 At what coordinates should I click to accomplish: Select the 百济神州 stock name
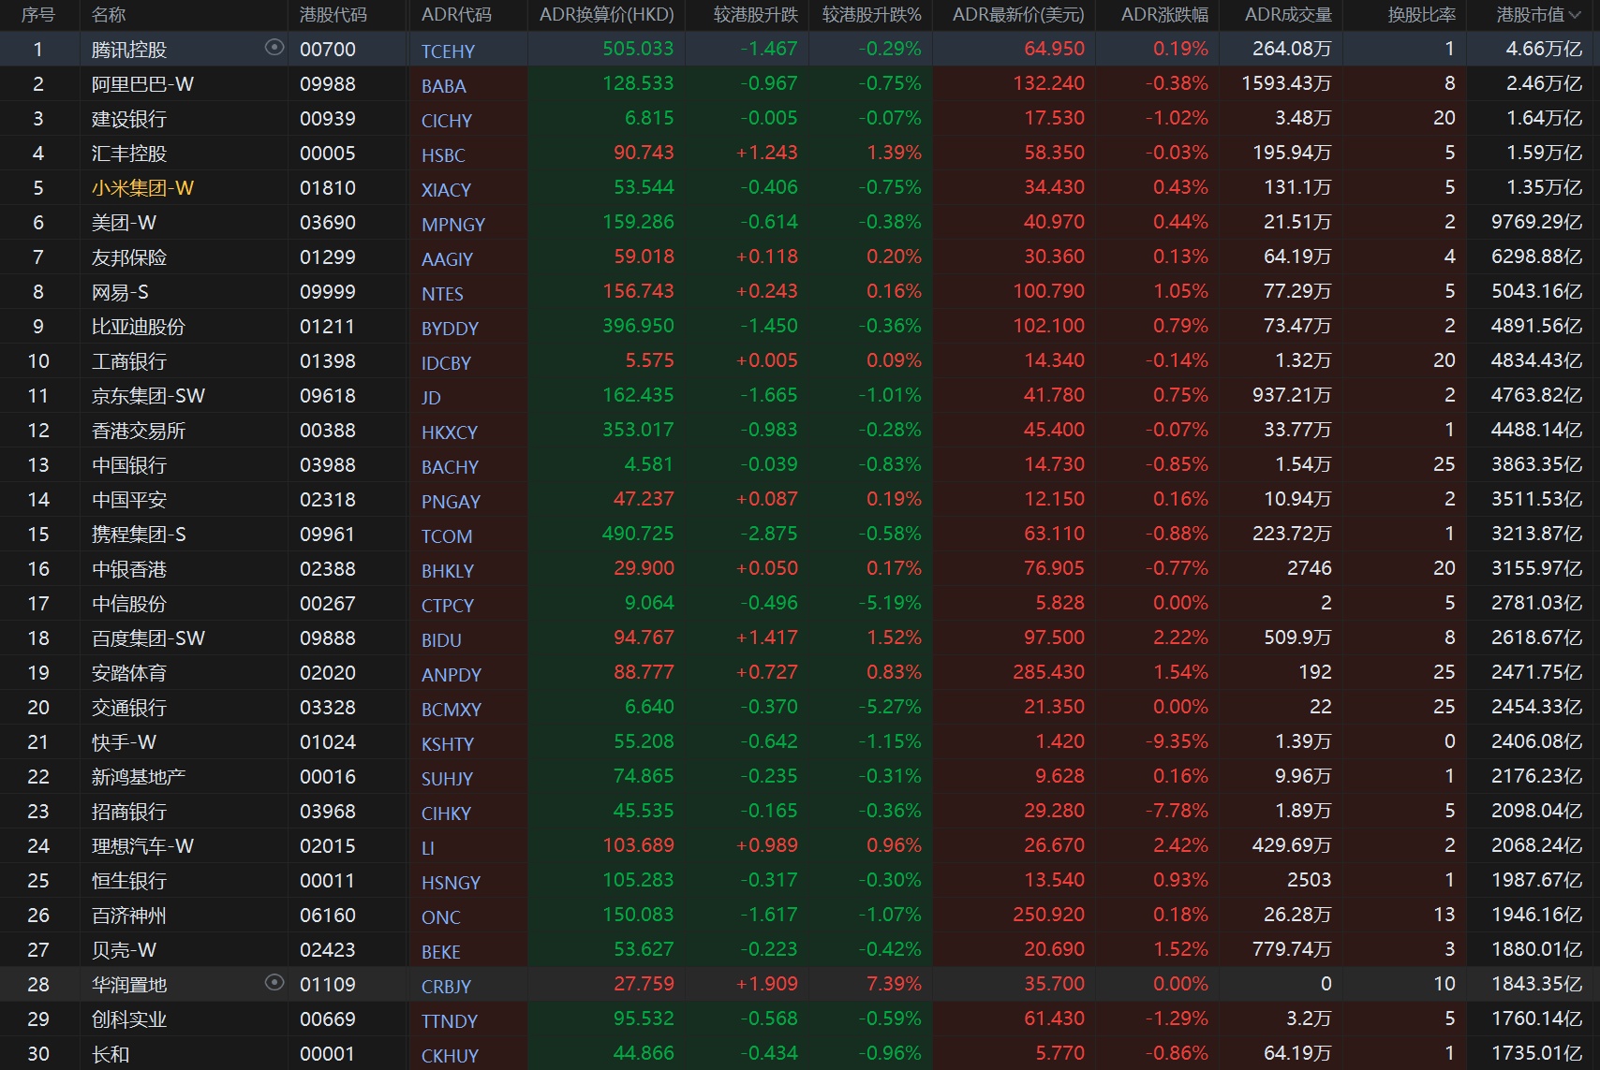[129, 916]
